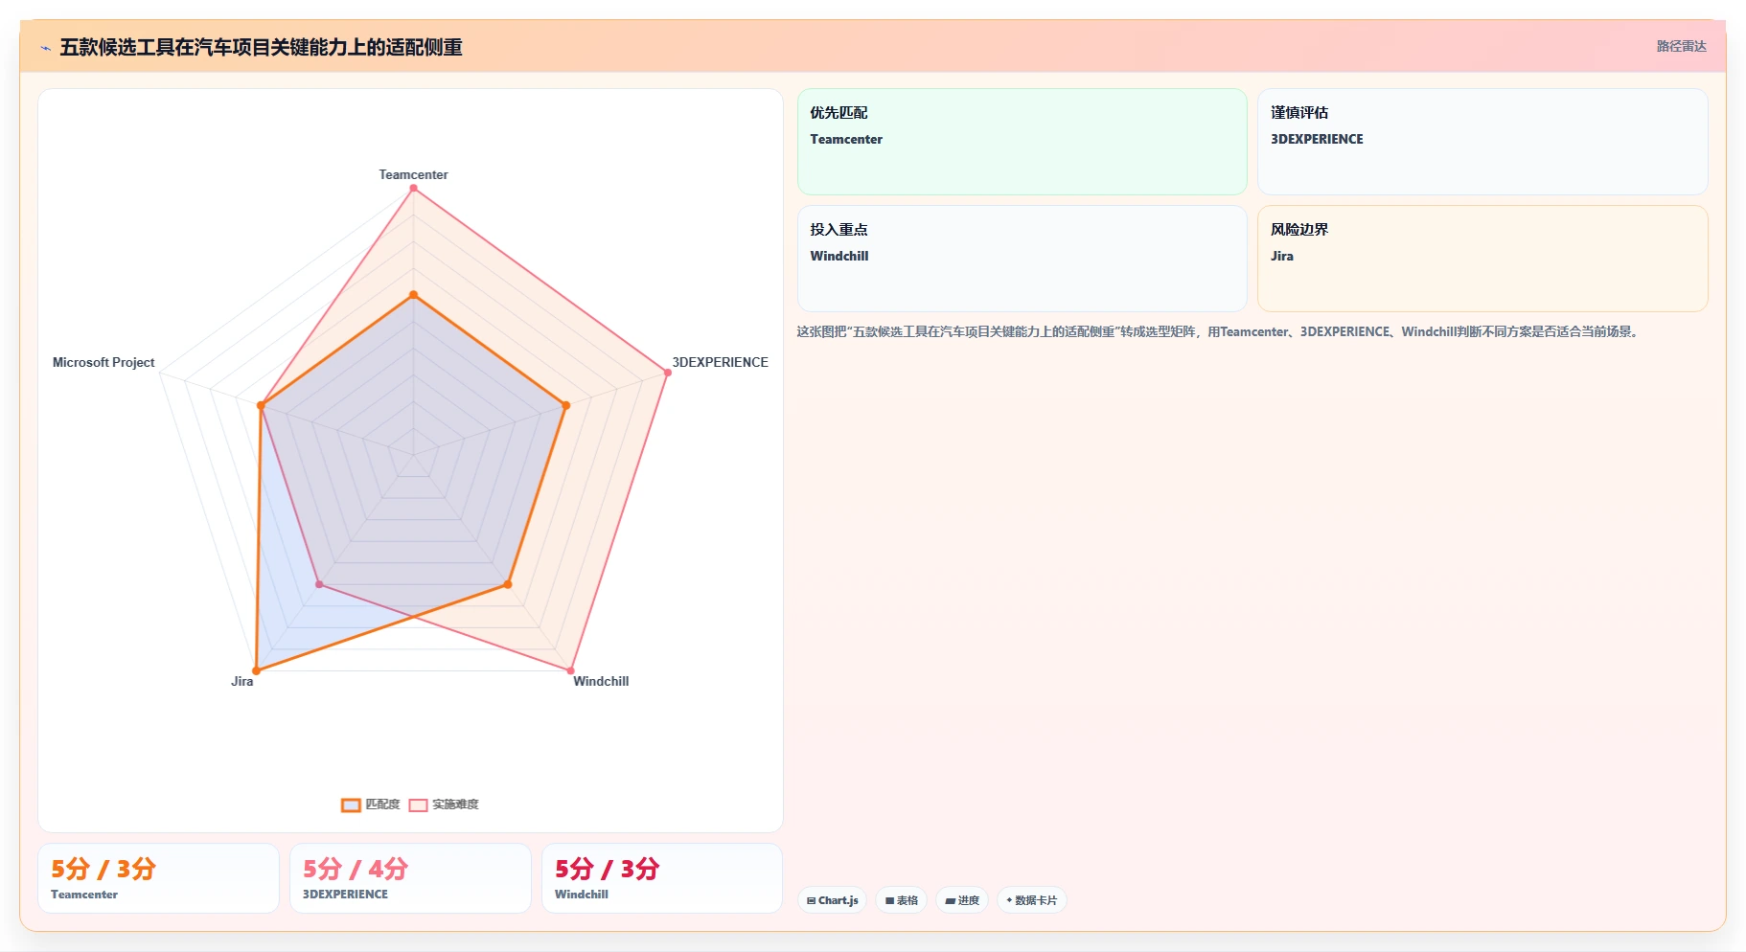Select the 5分 / 4分 3DEXPERIENCE stat card

[x=410, y=878]
